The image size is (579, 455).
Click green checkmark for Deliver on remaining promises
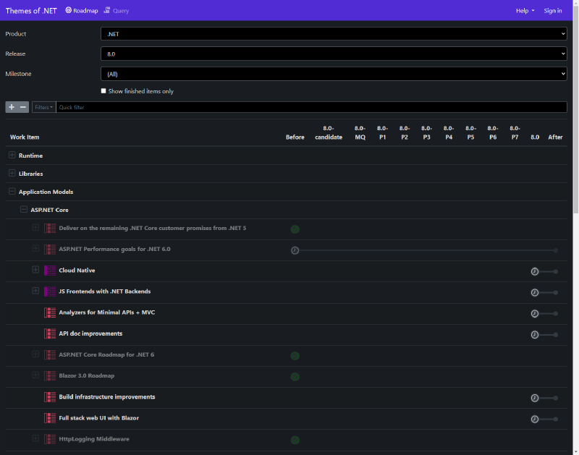[295, 229]
